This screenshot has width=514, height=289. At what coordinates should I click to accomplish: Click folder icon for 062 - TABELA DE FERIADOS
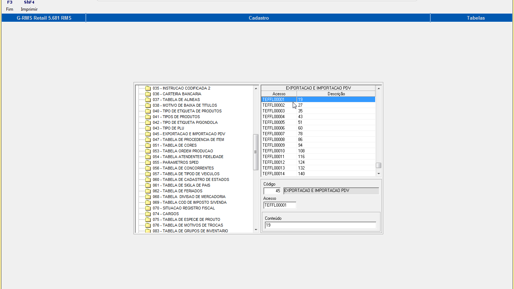pyautogui.click(x=148, y=191)
